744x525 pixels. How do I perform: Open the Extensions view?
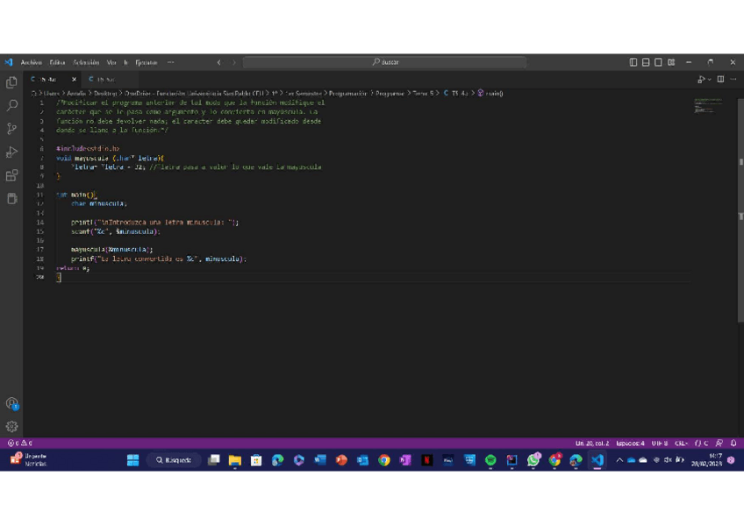[x=11, y=175]
